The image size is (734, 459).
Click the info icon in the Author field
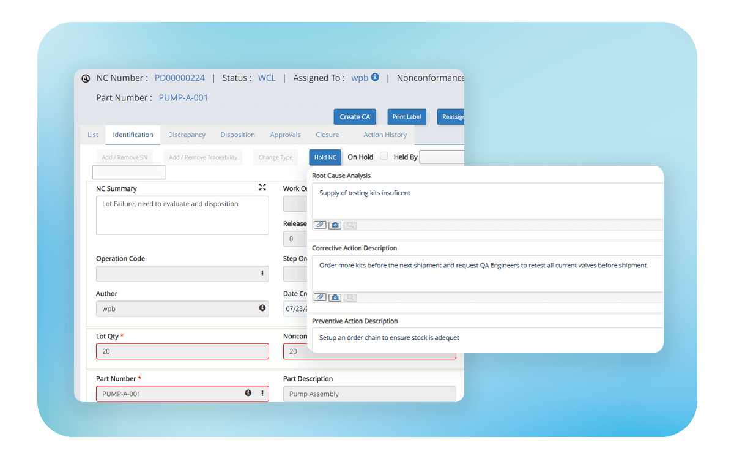coord(262,308)
